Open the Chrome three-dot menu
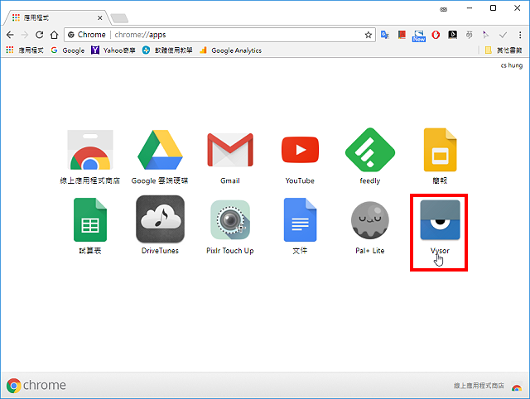Image resolution: width=530 pixels, height=399 pixels. [x=520, y=35]
